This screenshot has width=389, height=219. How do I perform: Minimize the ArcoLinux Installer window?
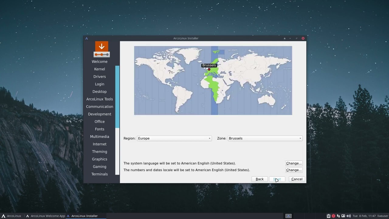click(290, 38)
